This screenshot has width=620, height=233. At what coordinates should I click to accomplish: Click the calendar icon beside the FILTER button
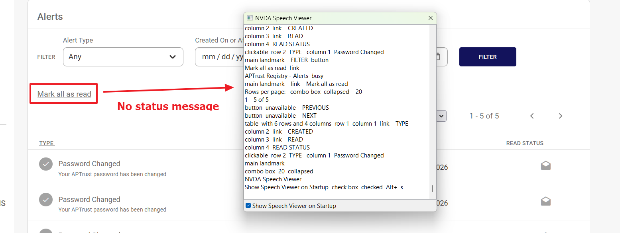[438, 57]
